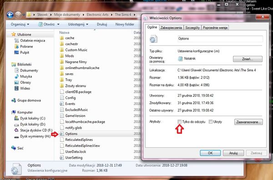This screenshot has width=273, height=180.
Task: Expand the Otwórz dropdown arrow
Action: point(58,25)
